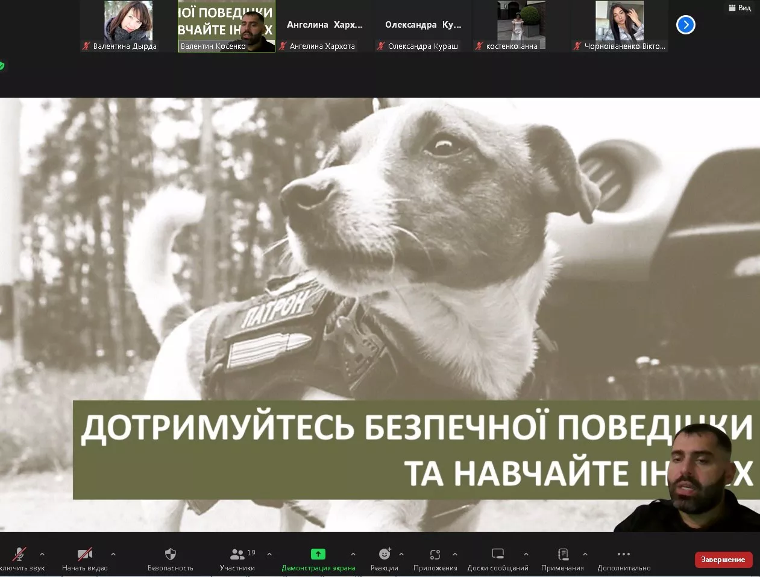
Task: Open Дополнительно three-dots menu
Action: (x=624, y=554)
